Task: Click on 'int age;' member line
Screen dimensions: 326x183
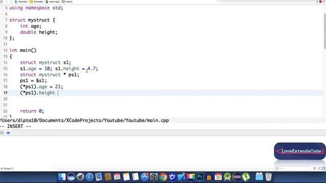Action: [x=31, y=26]
